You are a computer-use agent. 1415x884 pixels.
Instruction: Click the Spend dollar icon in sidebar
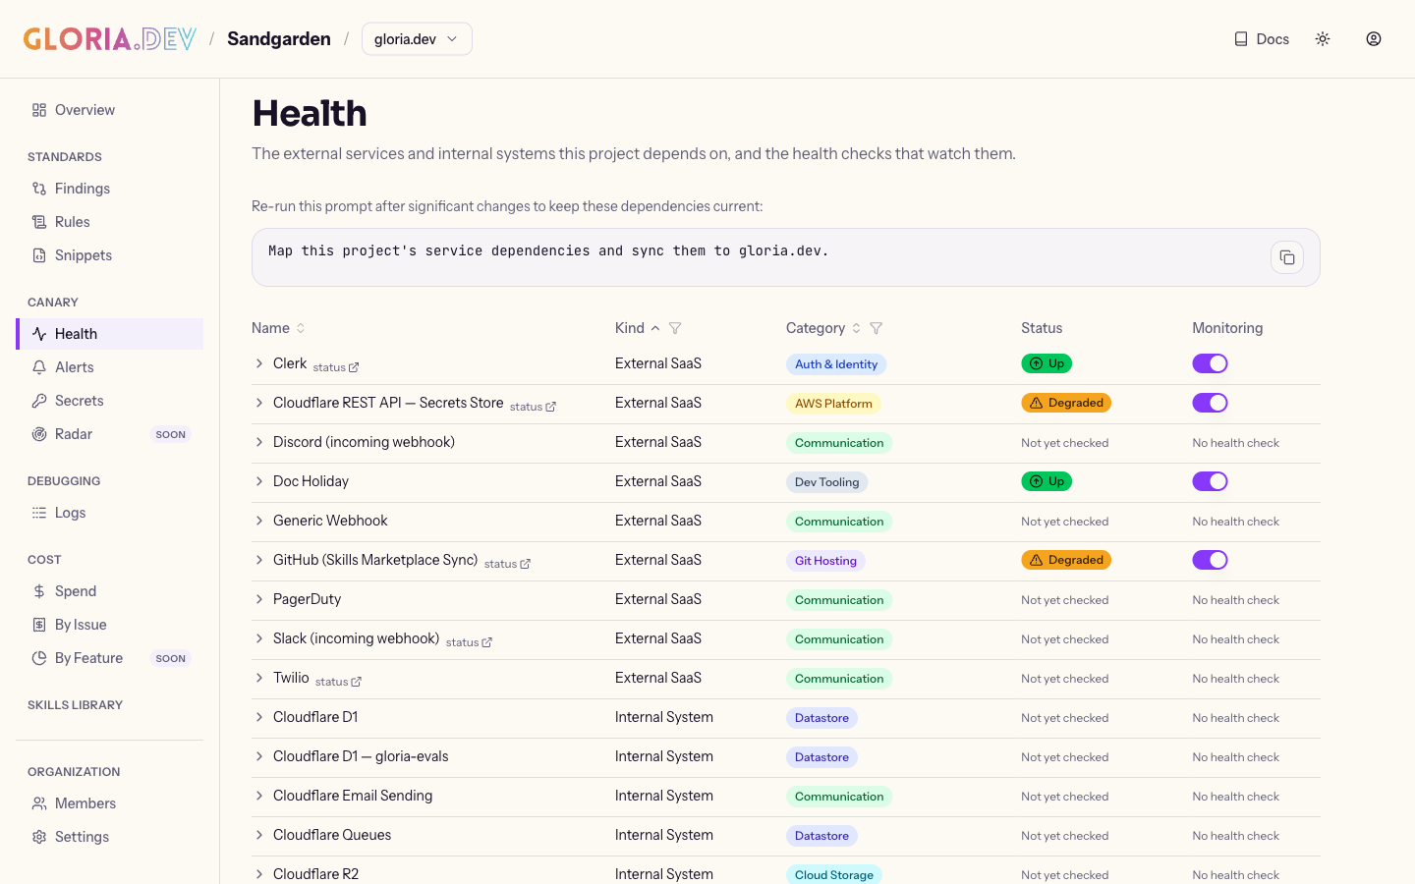click(39, 591)
